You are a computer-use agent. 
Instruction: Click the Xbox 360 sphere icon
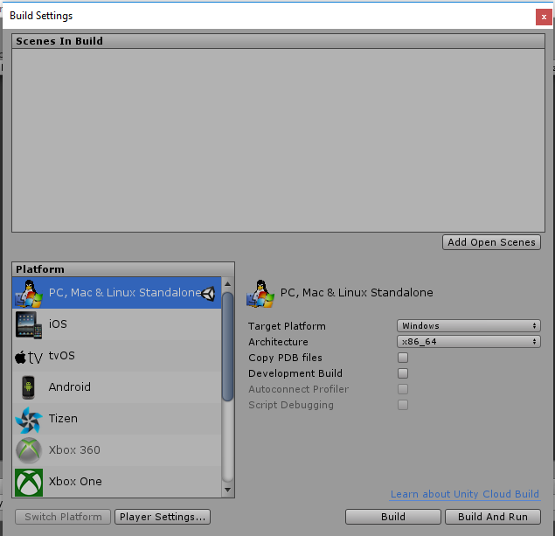pos(29,450)
